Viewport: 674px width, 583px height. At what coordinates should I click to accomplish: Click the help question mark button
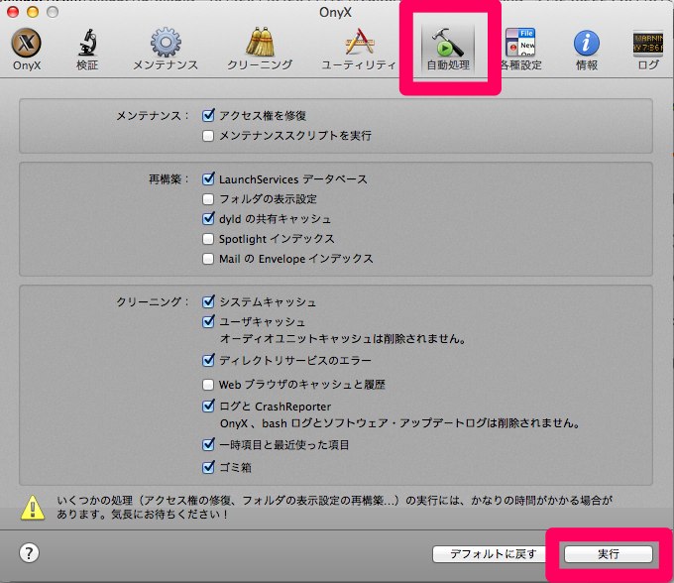point(29,553)
